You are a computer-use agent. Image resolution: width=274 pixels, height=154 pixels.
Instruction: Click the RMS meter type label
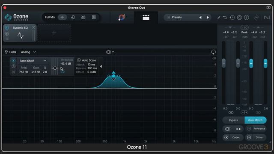tap(244, 37)
